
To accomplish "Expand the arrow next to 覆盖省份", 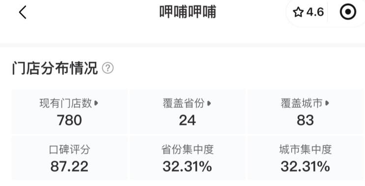I will (x=209, y=103).
